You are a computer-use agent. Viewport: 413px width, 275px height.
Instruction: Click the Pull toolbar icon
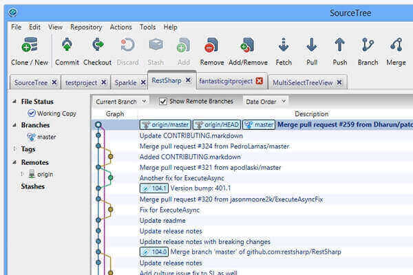pyautogui.click(x=311, y=47)
